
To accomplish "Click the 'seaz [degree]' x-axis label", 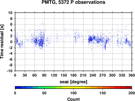I will point(73,82).
